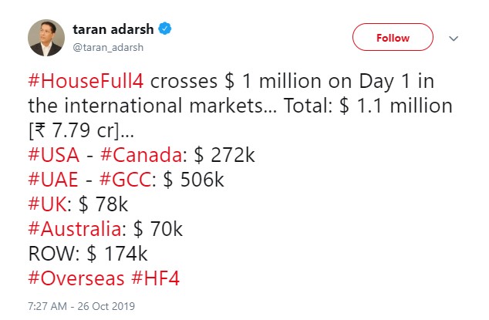The height and width of the screenshot is (320, 489).
Task: Click taran adarsh's profile avatar
Action: coord(46,38)
